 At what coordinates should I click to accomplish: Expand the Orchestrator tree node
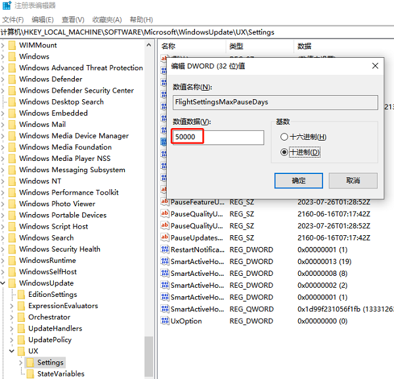tap(12, 317)
